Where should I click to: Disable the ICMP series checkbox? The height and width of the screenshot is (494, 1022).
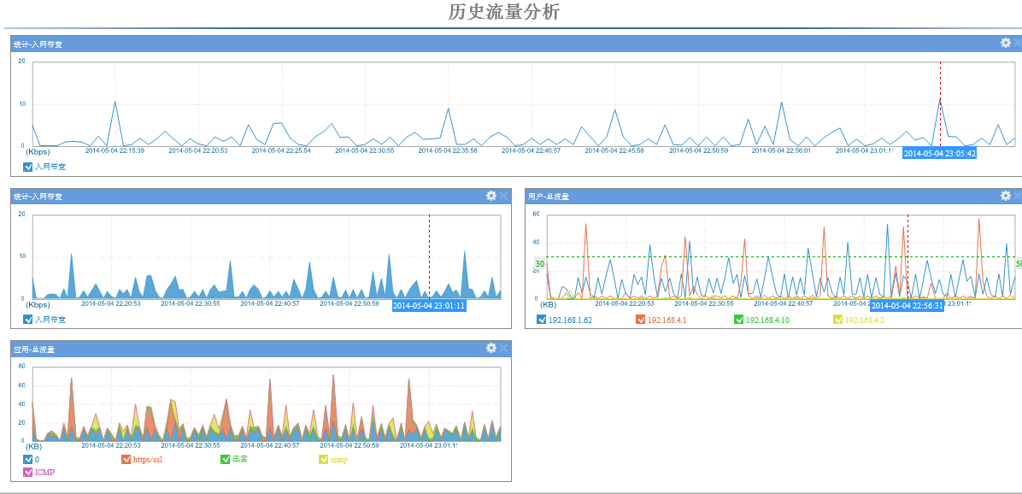[x=28, y=472]
